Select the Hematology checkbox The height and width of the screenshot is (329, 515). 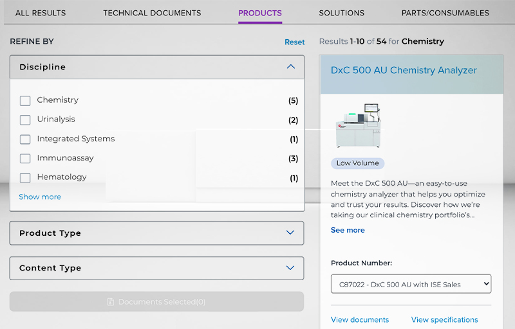25,178
